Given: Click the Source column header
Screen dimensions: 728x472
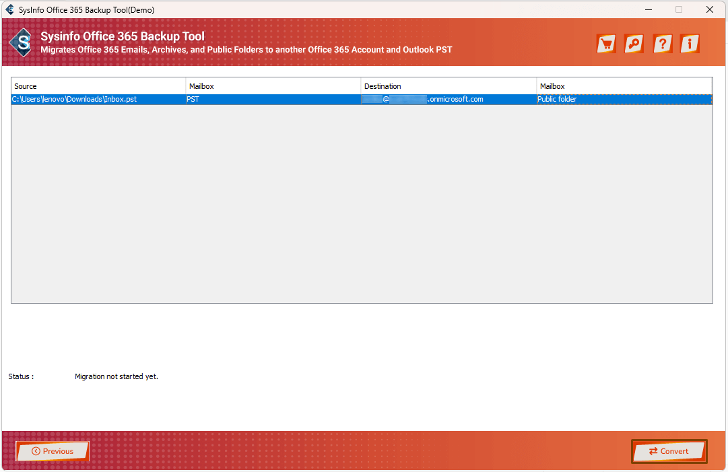Looking at the screenshot, I should click(x=98, y=86).
